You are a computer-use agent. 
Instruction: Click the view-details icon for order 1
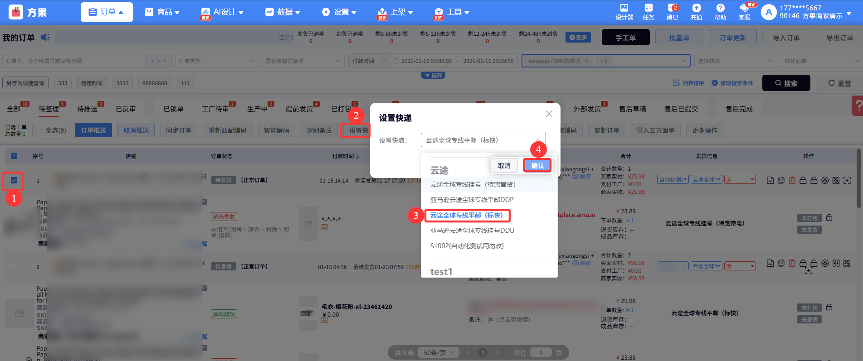(770, 180)
